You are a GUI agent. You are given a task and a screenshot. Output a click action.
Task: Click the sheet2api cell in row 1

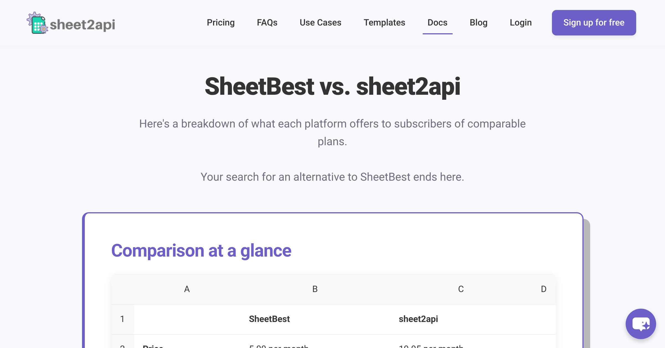(418, 319)
